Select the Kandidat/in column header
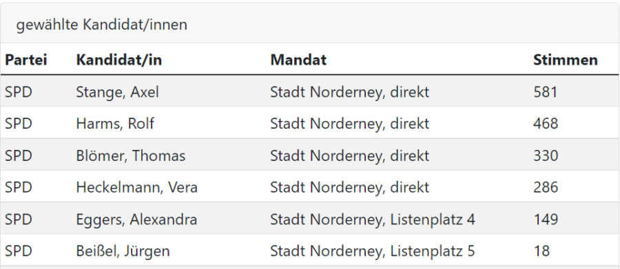The height and width of the screenshot is (269, 620). point(119,60)
